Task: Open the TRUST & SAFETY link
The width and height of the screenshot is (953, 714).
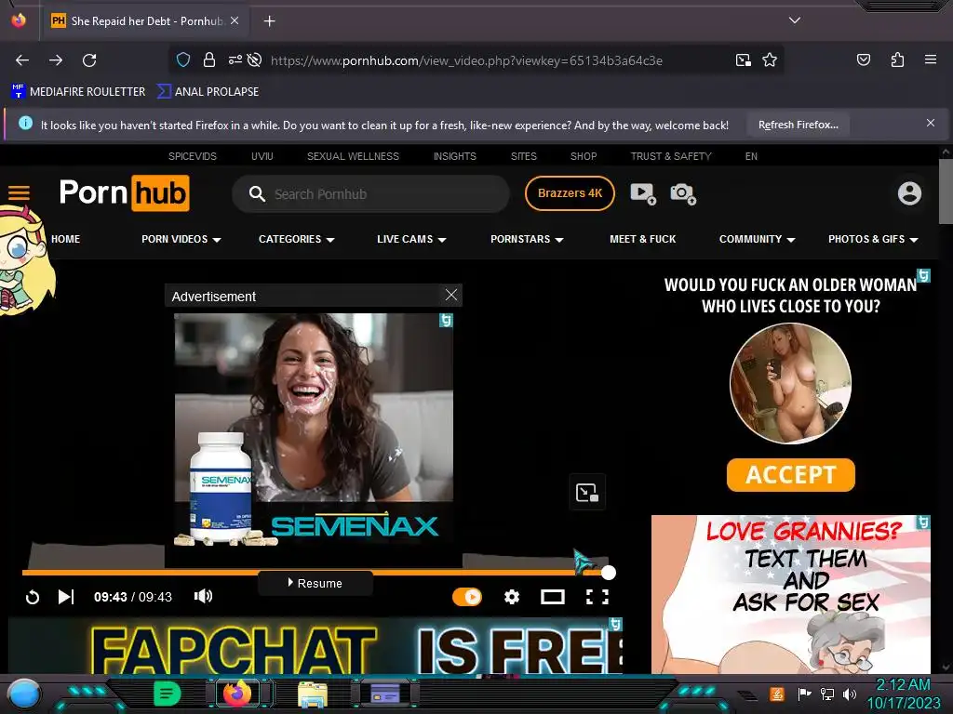Action: point(671,156)
